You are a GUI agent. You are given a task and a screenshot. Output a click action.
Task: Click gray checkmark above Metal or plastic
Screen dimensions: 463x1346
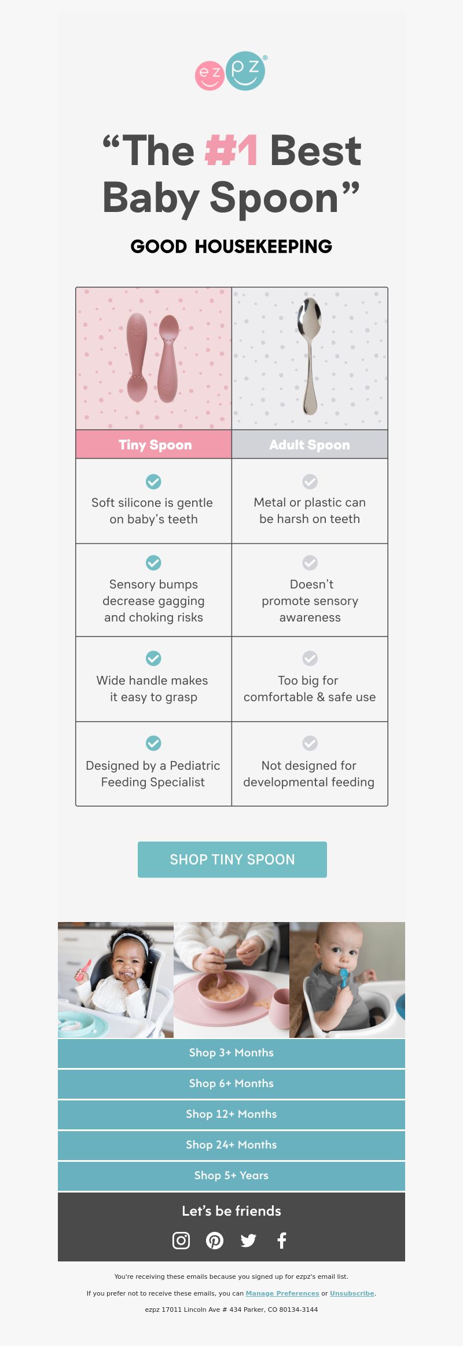point(310,481)
